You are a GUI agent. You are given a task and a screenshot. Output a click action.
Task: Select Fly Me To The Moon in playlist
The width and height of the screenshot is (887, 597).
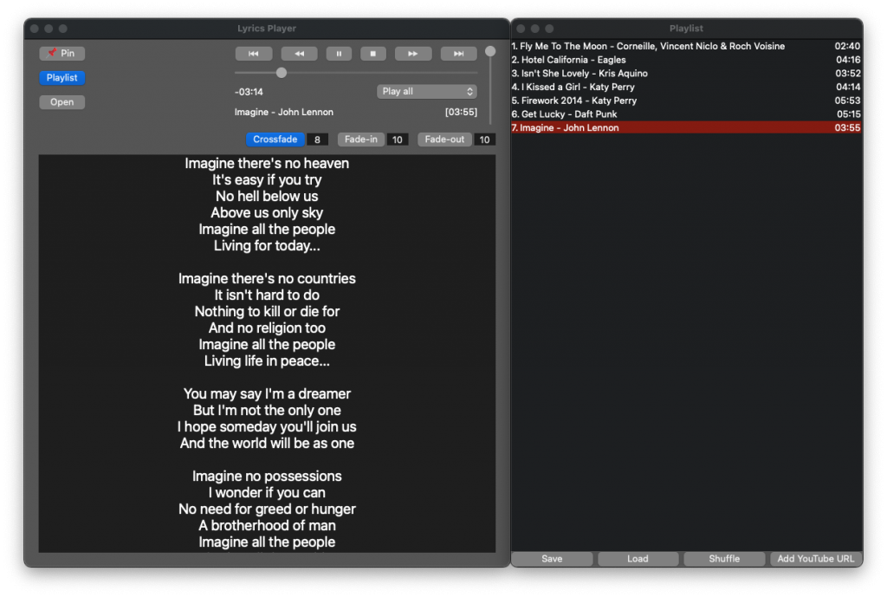tap(686, 47)
